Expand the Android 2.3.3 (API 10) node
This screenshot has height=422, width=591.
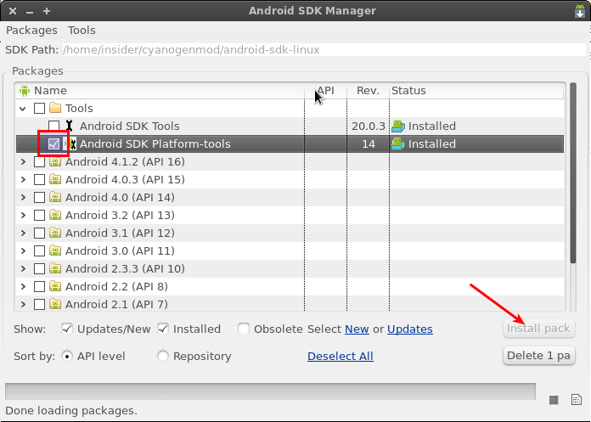click(x=23, y=268)
